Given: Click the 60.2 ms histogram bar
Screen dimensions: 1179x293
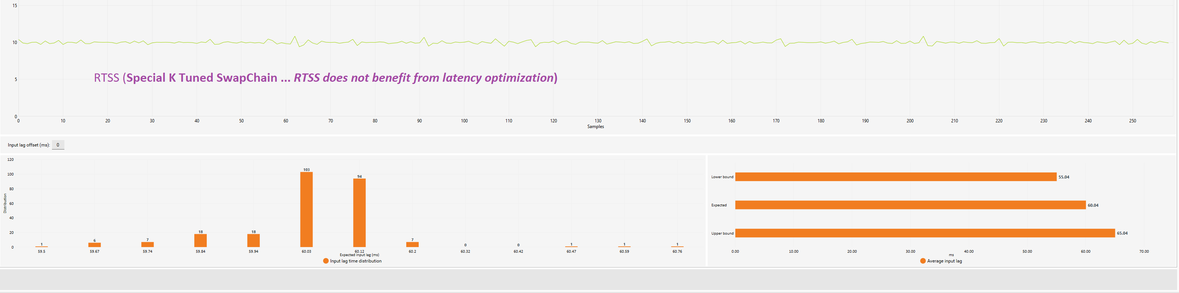Looking at the screenshot, I should [412, 244].
